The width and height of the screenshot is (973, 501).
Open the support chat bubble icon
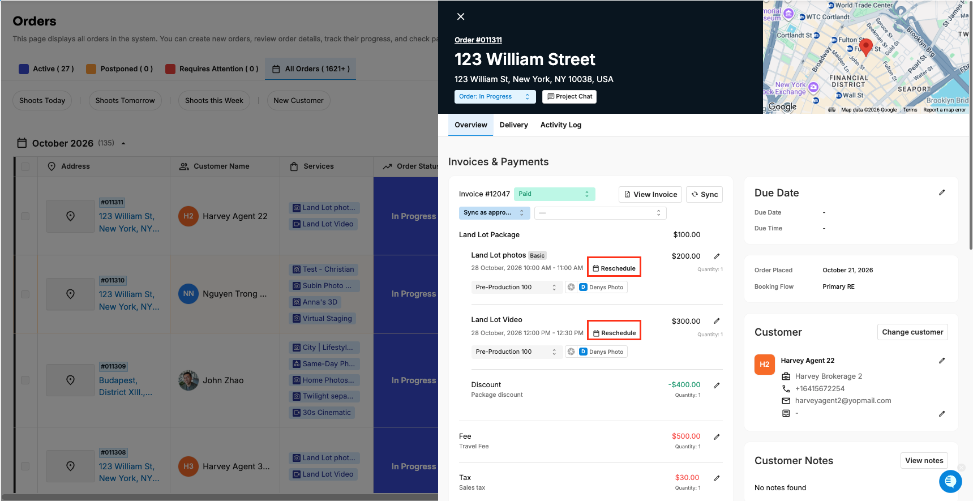[950, 481]
